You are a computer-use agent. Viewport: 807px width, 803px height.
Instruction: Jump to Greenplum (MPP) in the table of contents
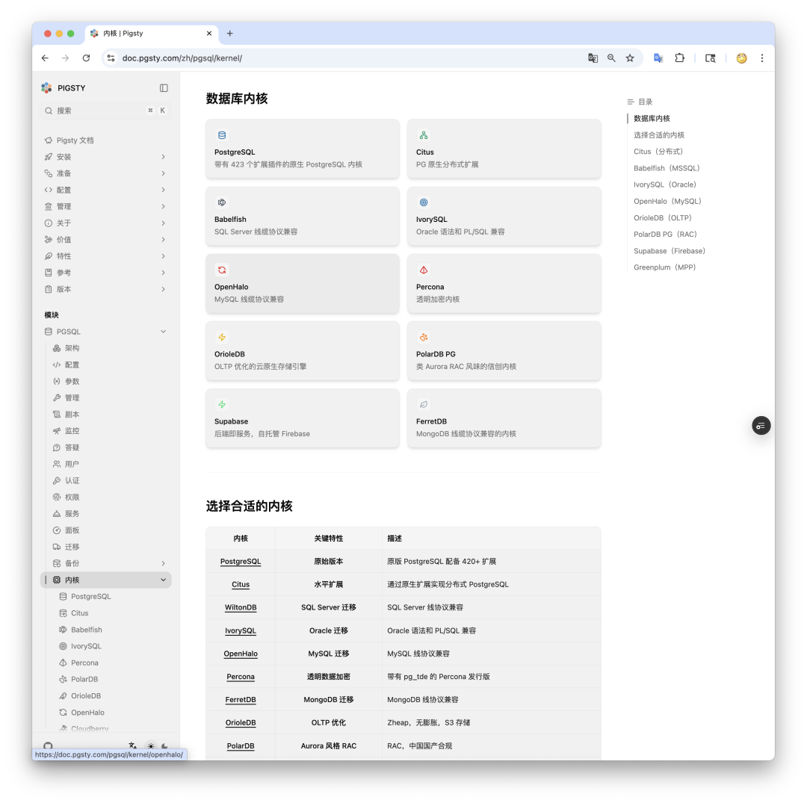pos(664,267)
